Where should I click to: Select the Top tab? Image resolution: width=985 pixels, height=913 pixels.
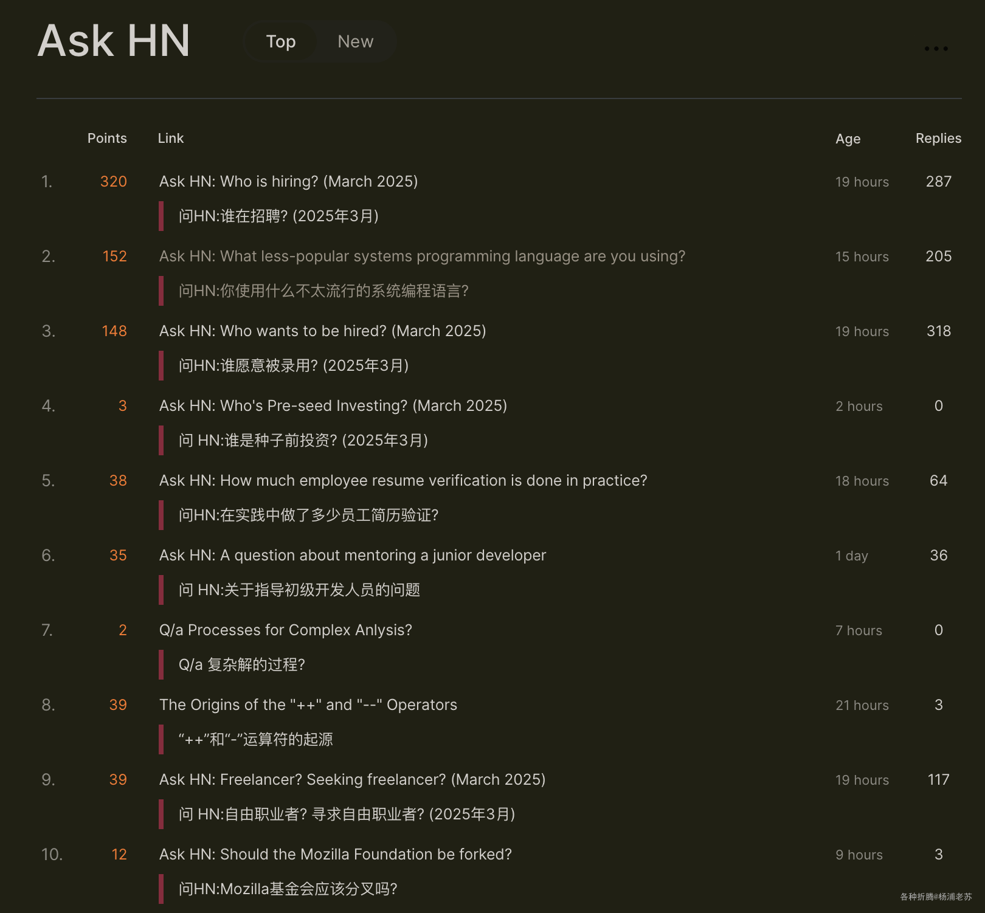pos(280,41)
